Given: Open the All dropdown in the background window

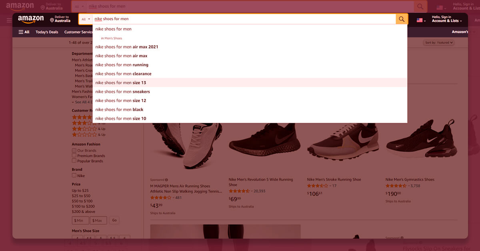Looking at the screenshot, I should (80, 6).
